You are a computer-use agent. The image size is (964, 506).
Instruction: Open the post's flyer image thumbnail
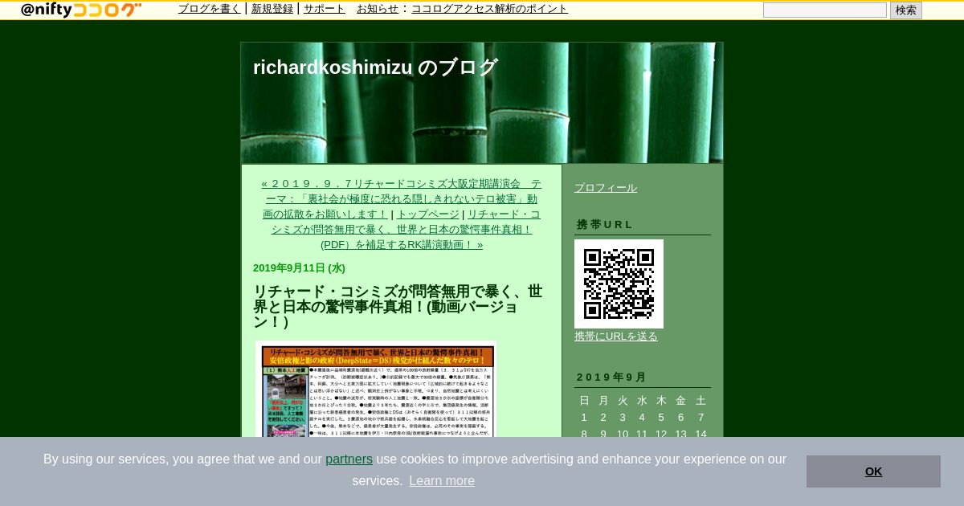coord(376,390)
